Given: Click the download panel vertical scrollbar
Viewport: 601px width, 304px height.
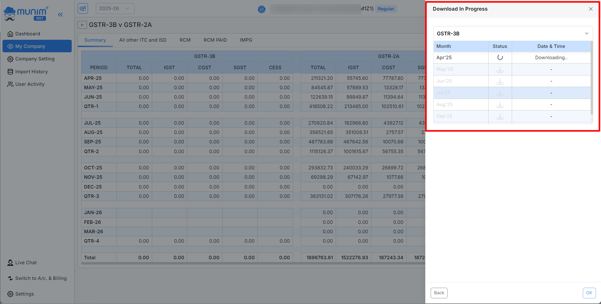Looking at the screenshot, I should pos(591,78).
